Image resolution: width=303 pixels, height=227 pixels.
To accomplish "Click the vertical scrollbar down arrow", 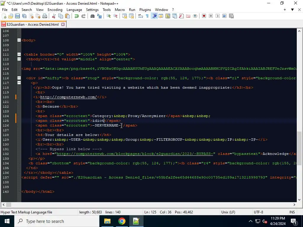I will point(299,200).
